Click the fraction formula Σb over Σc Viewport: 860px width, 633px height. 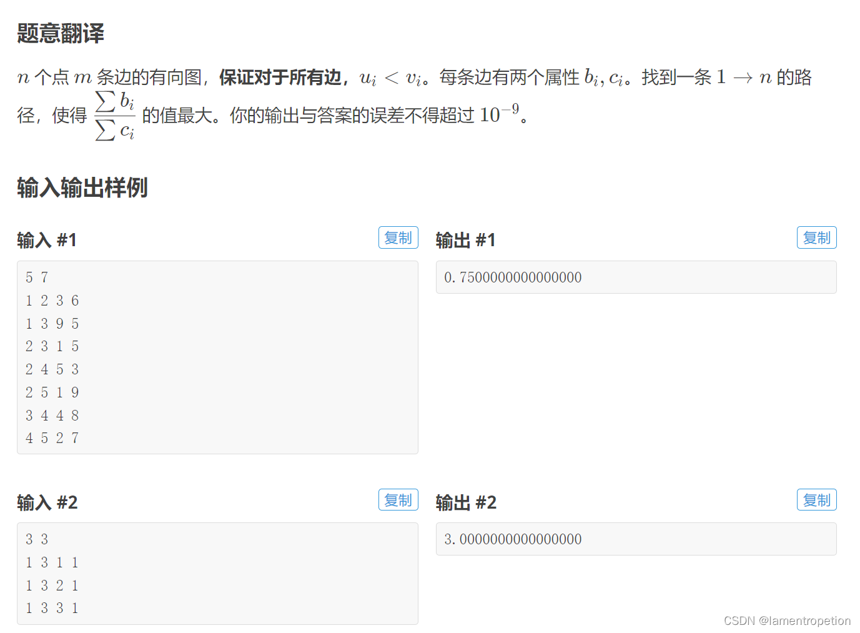(x=115, y=116)
